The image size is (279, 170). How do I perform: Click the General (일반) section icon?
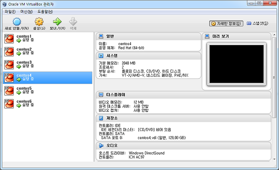point(101,36)
